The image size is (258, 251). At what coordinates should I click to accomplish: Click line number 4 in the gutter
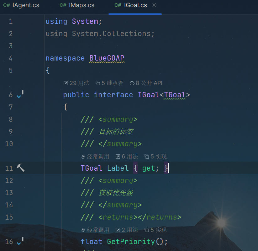pyautogui.click(x=11, y=58)
